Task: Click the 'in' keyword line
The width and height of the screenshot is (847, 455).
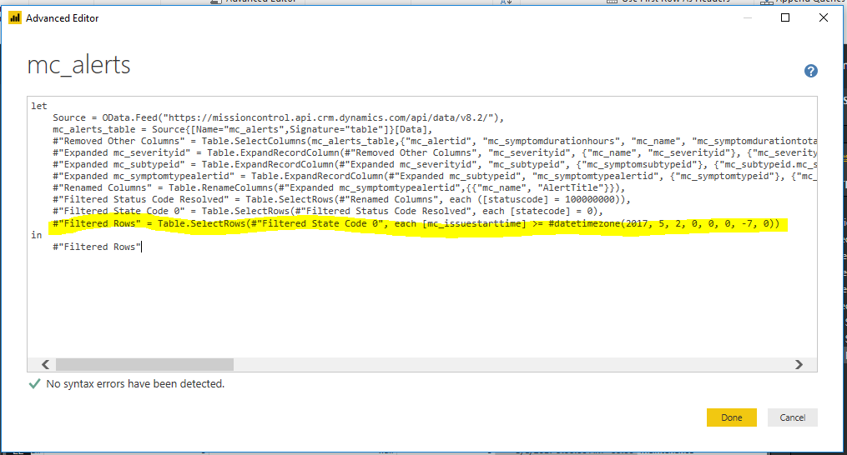Action: (36, 235)
